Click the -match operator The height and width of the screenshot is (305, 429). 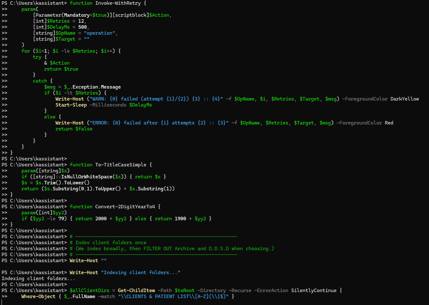click(107, 296)
